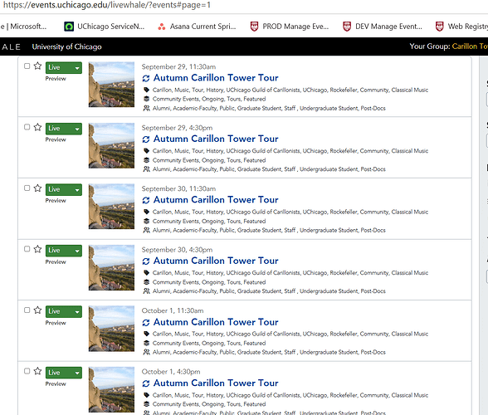Open UChicago ServiceN... bookmark icon
The width and height of the screenshot is (488, 415).
coord(69,27)
